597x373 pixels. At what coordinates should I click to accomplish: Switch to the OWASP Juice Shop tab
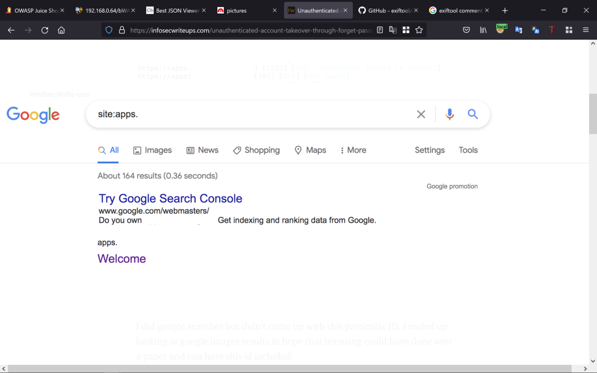click(35, 10)
